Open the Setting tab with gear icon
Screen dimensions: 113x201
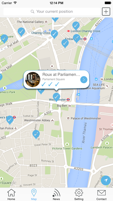(79, 194)
